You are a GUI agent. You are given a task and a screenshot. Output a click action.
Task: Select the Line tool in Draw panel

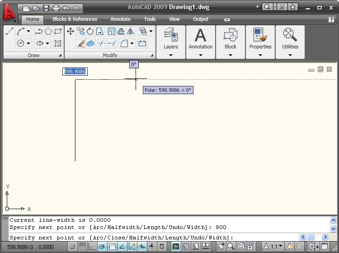point(9,31)
